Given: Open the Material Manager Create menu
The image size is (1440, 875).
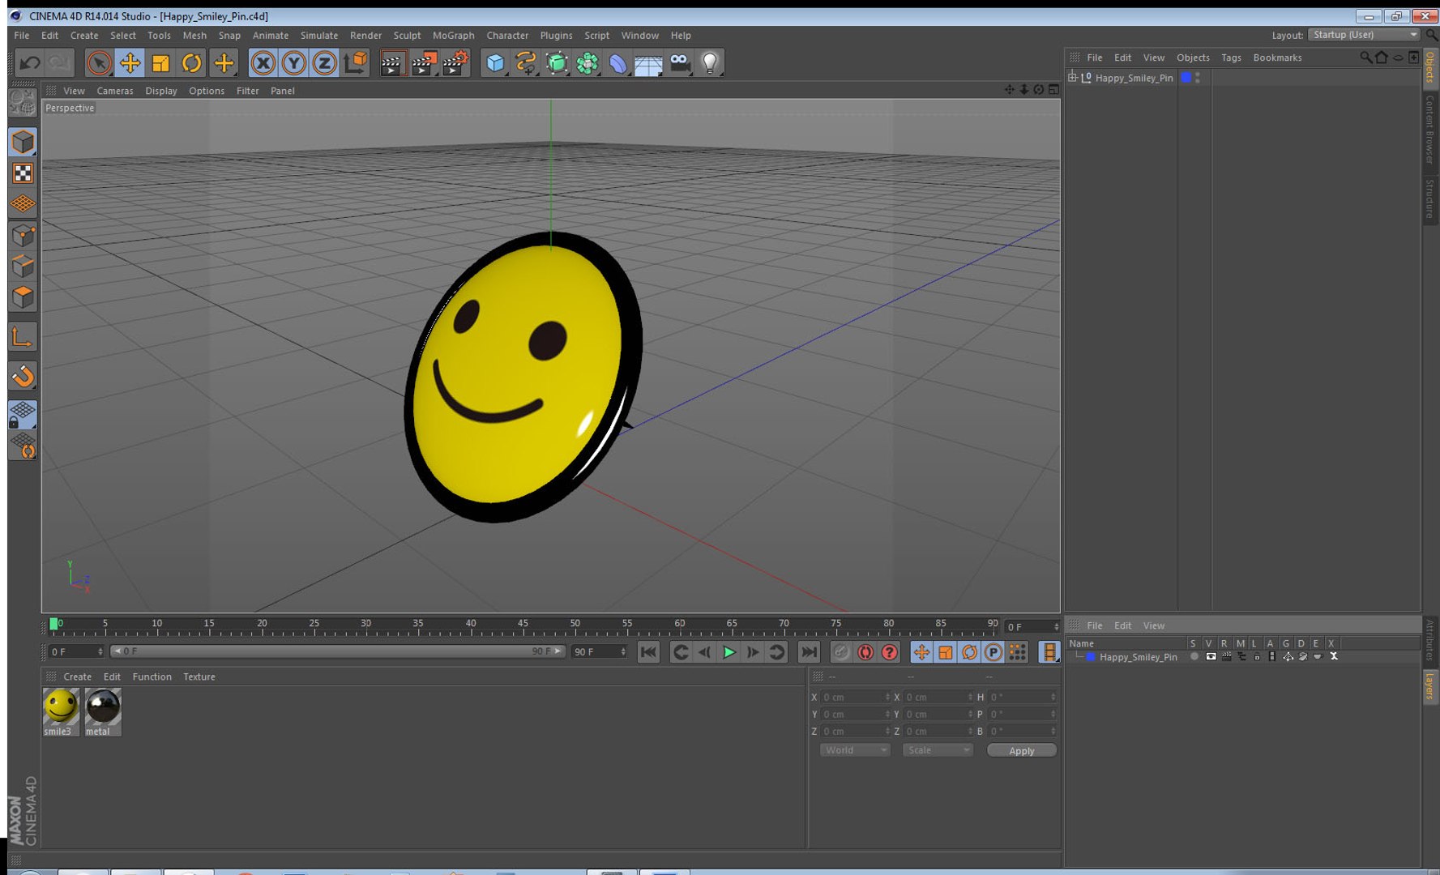Looking at the screenshot, I should [78, 677].
